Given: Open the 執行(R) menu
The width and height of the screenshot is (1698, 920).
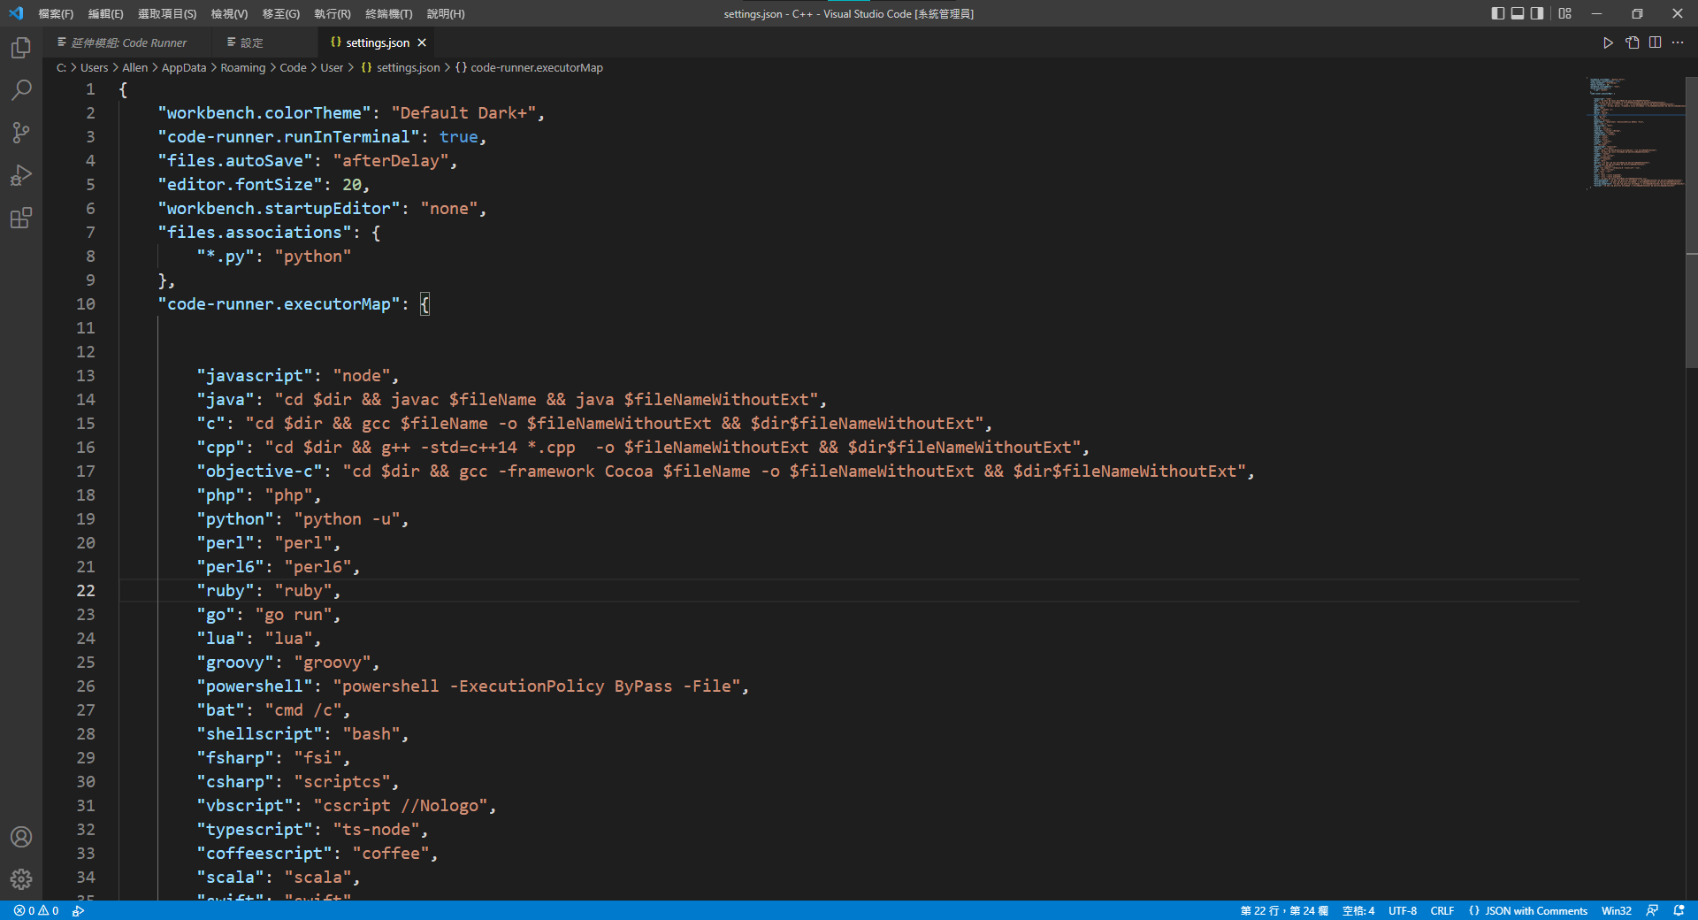Looking at the screenshot, I should 333,13.
